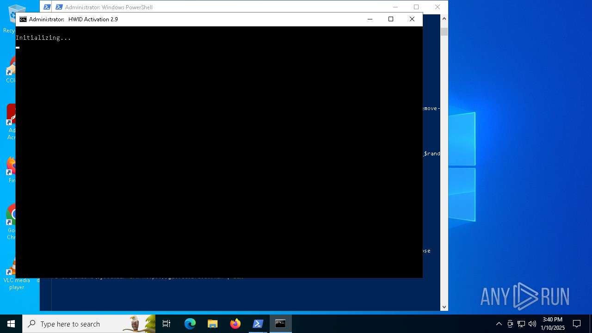
Task: Click PowerShell scrollbar up arrow
Action: tap(444, 18)
